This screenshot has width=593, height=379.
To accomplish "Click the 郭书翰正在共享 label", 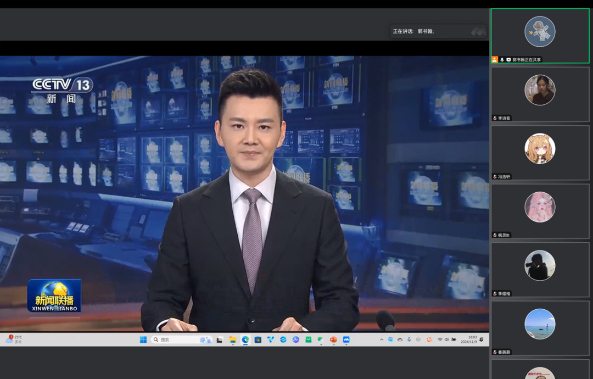I will (527, 60).
